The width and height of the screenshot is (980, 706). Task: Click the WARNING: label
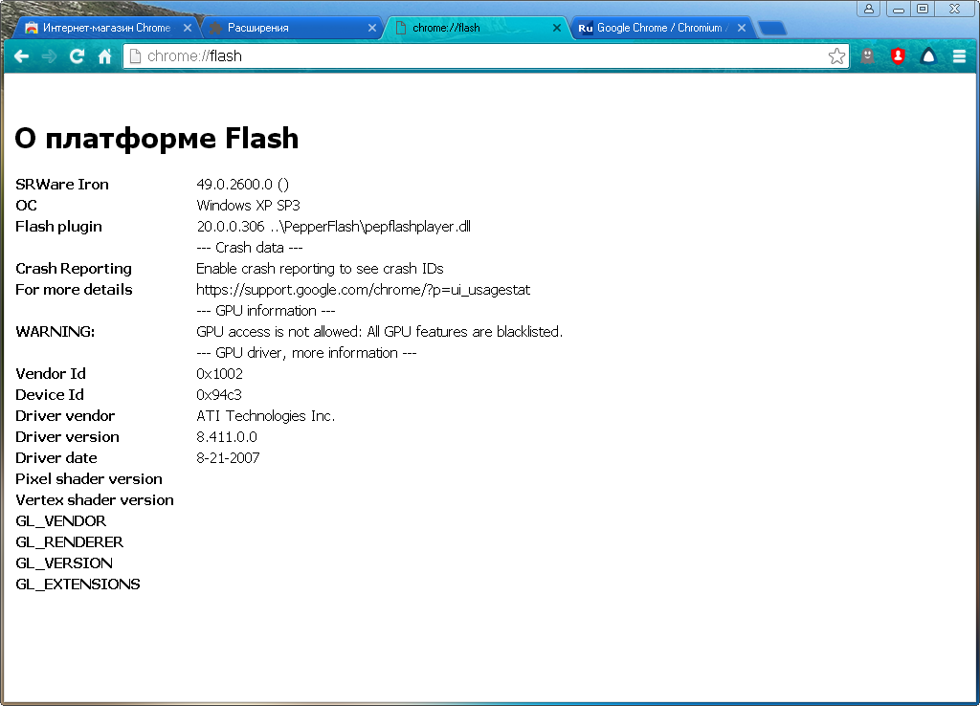(x=55, y=332)
